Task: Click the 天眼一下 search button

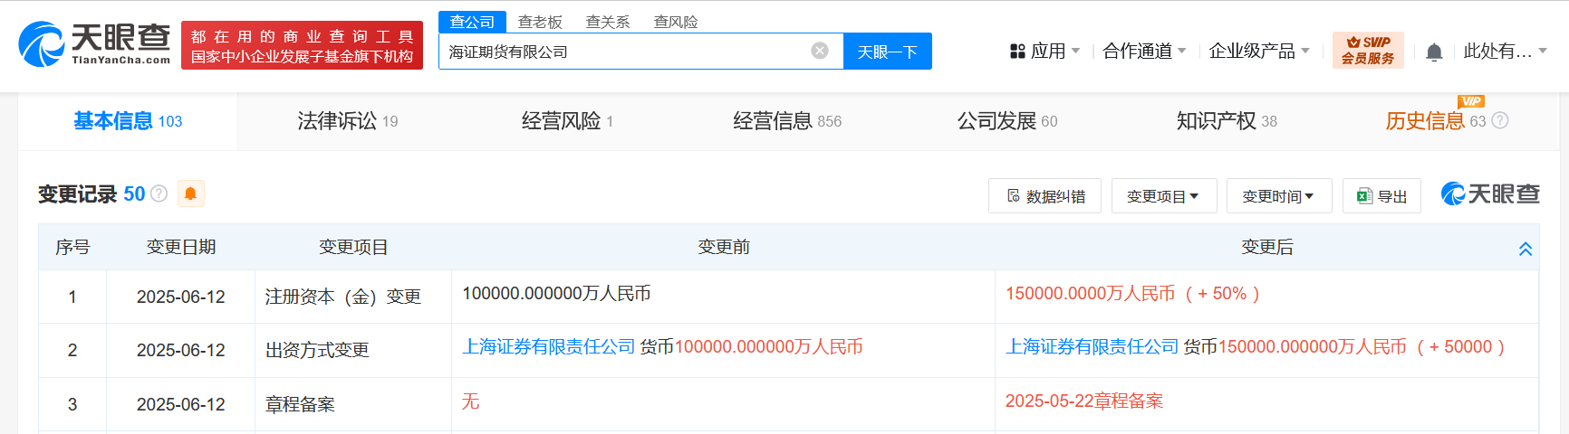Action: click(x=888, y=52)
